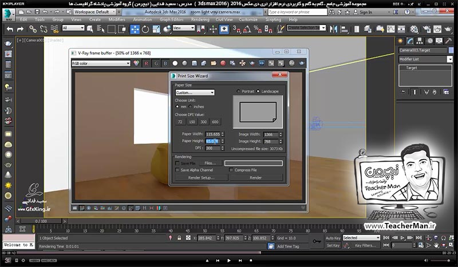The height and width of the screenshot is (267, 458).
Task: Toggle the Percent Snap icon
Action: coord(258,29)
